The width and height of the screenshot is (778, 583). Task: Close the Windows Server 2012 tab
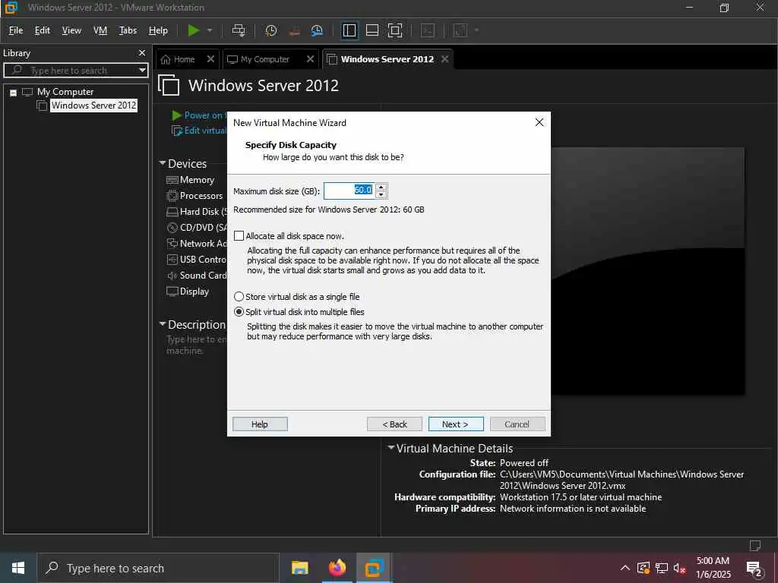[445, 59]
